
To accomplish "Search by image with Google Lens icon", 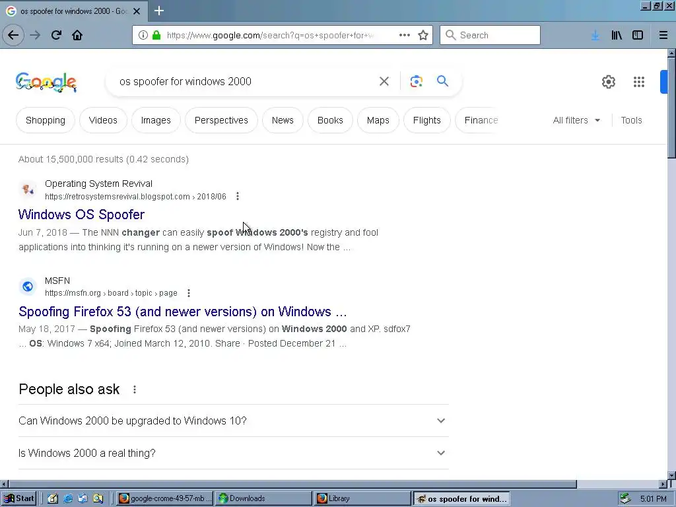I will click(x=416, y=81).
